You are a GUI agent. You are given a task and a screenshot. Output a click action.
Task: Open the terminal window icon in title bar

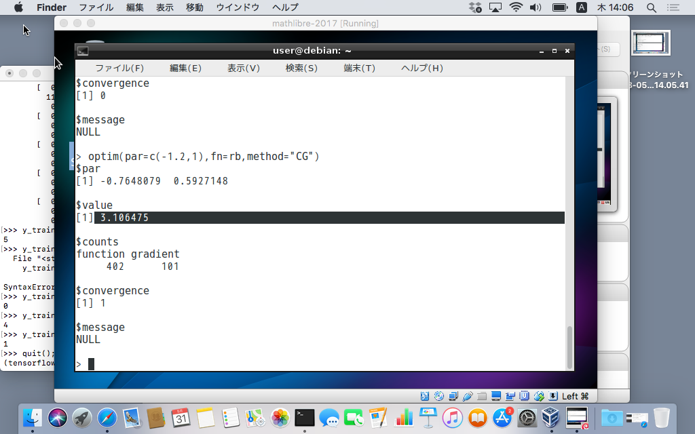tap(83, 51)
